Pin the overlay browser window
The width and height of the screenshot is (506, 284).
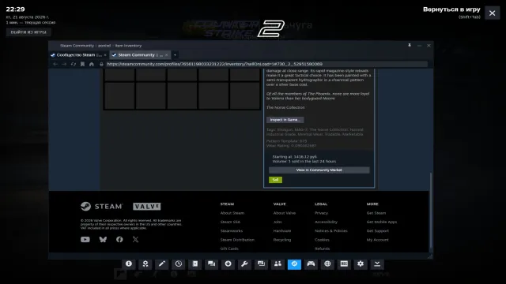pos(410,46)
